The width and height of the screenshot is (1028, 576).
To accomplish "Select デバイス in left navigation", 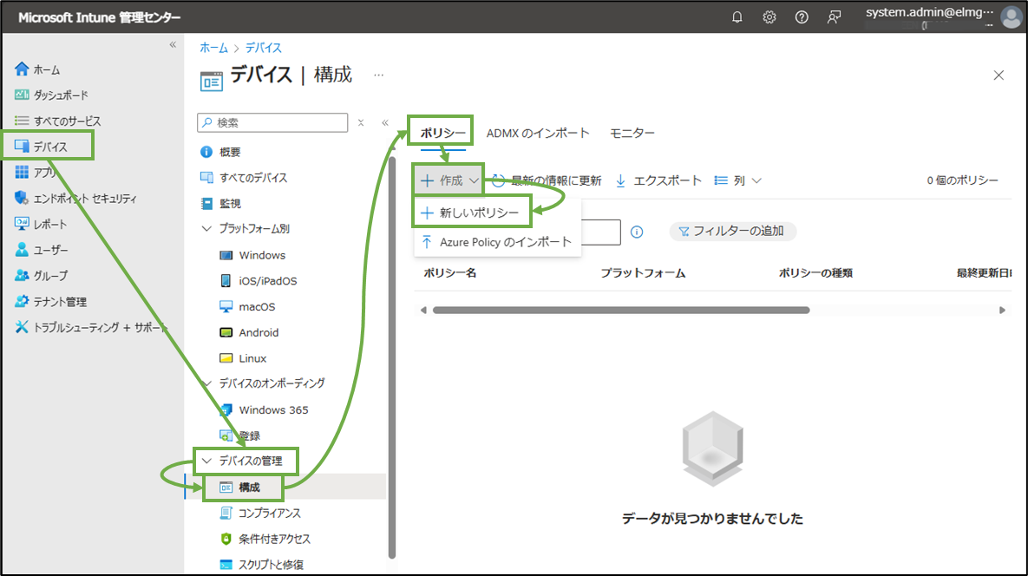I will click(48, 146).
